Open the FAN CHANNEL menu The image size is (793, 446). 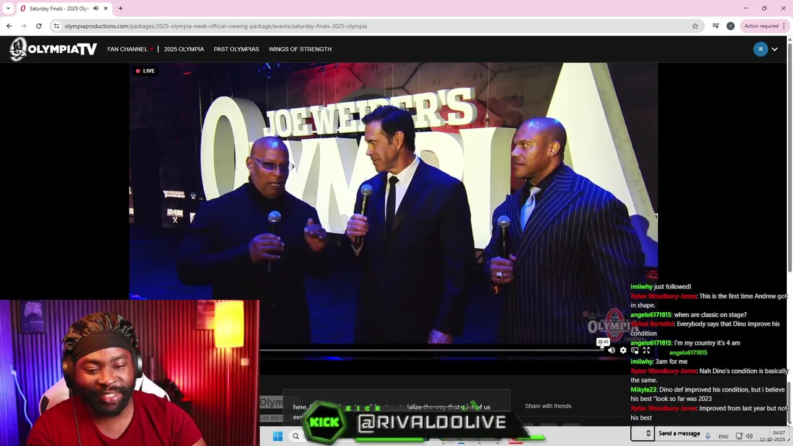click(x=130, y=49)
